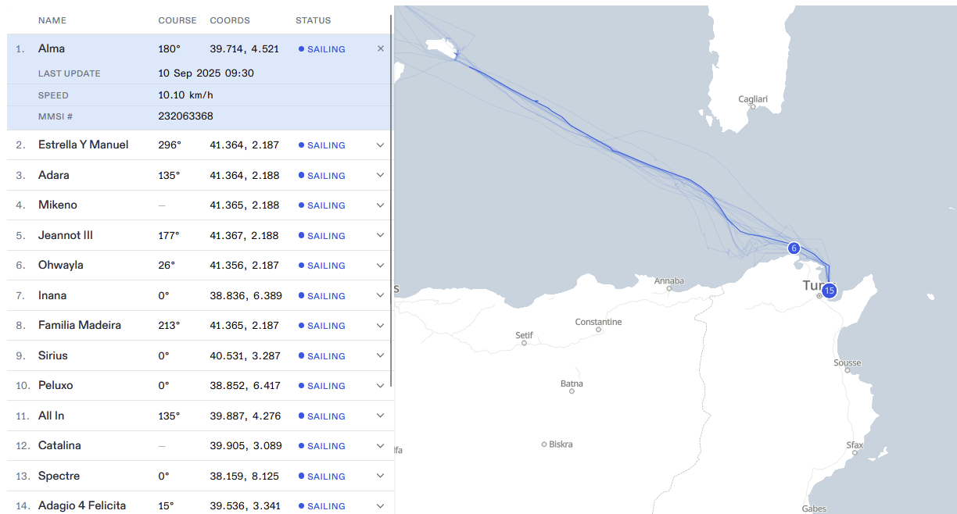The image size is (957, 514).
Task: Select the Ohwayla boat name
Action: pos(61,265)
